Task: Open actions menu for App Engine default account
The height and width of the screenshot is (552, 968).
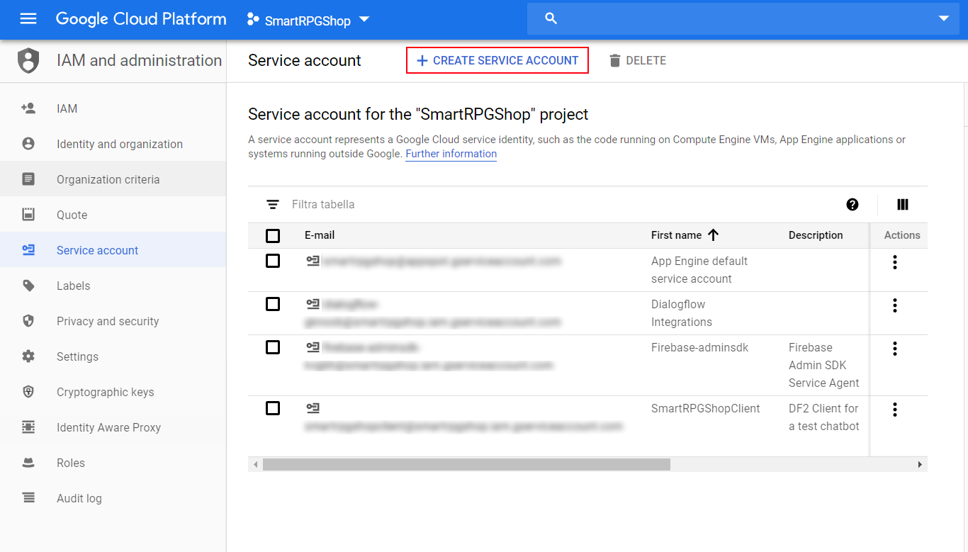Action: [895, 262]
